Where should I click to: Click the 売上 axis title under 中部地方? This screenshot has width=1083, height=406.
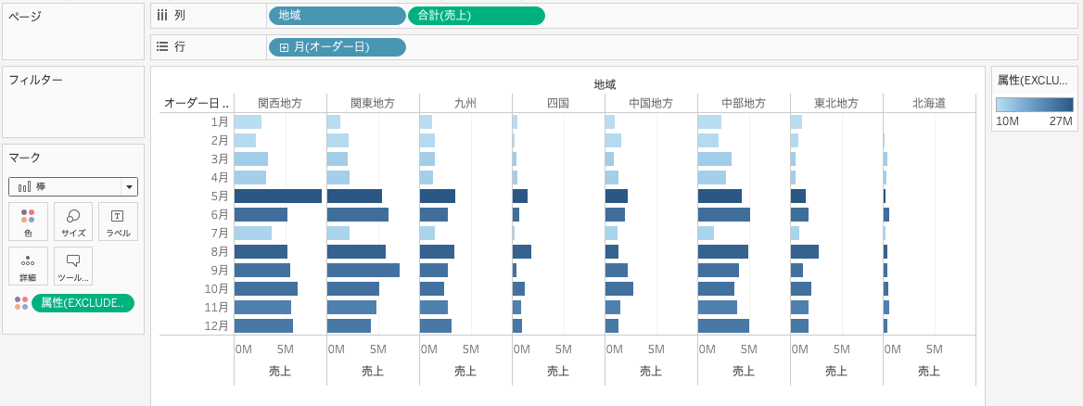(743, 371)
